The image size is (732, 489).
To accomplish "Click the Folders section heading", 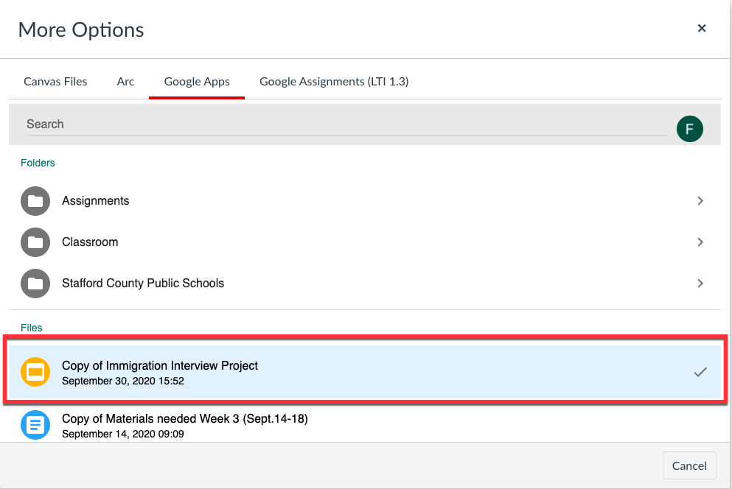I will click(x=38, y=163).
